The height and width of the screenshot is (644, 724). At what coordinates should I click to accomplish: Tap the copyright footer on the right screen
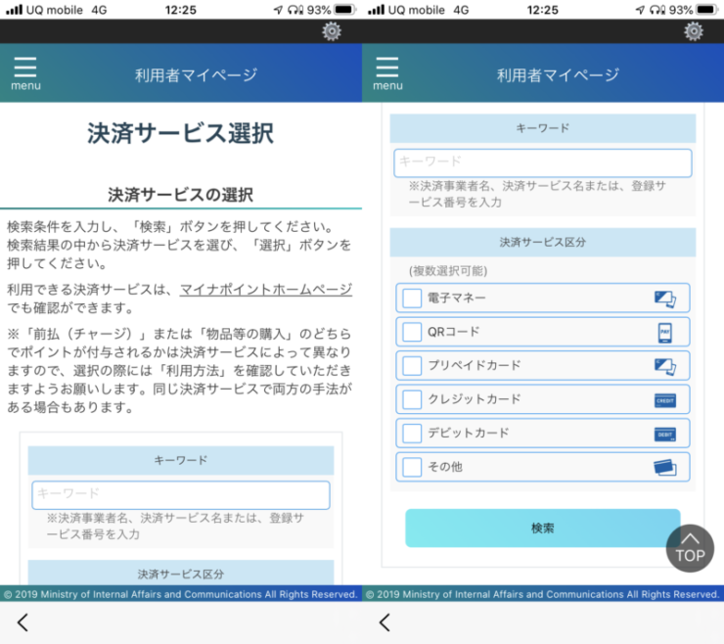[543, 594]
